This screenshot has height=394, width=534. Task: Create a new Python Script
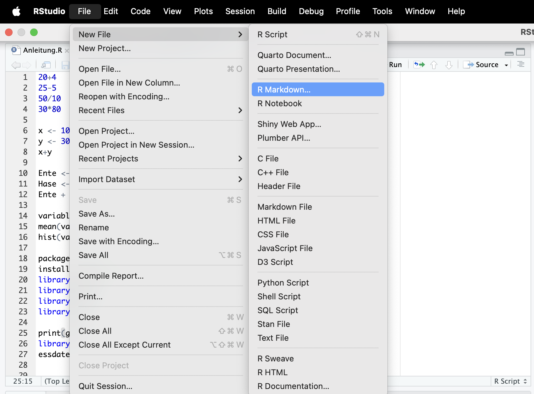pos(318,283)
